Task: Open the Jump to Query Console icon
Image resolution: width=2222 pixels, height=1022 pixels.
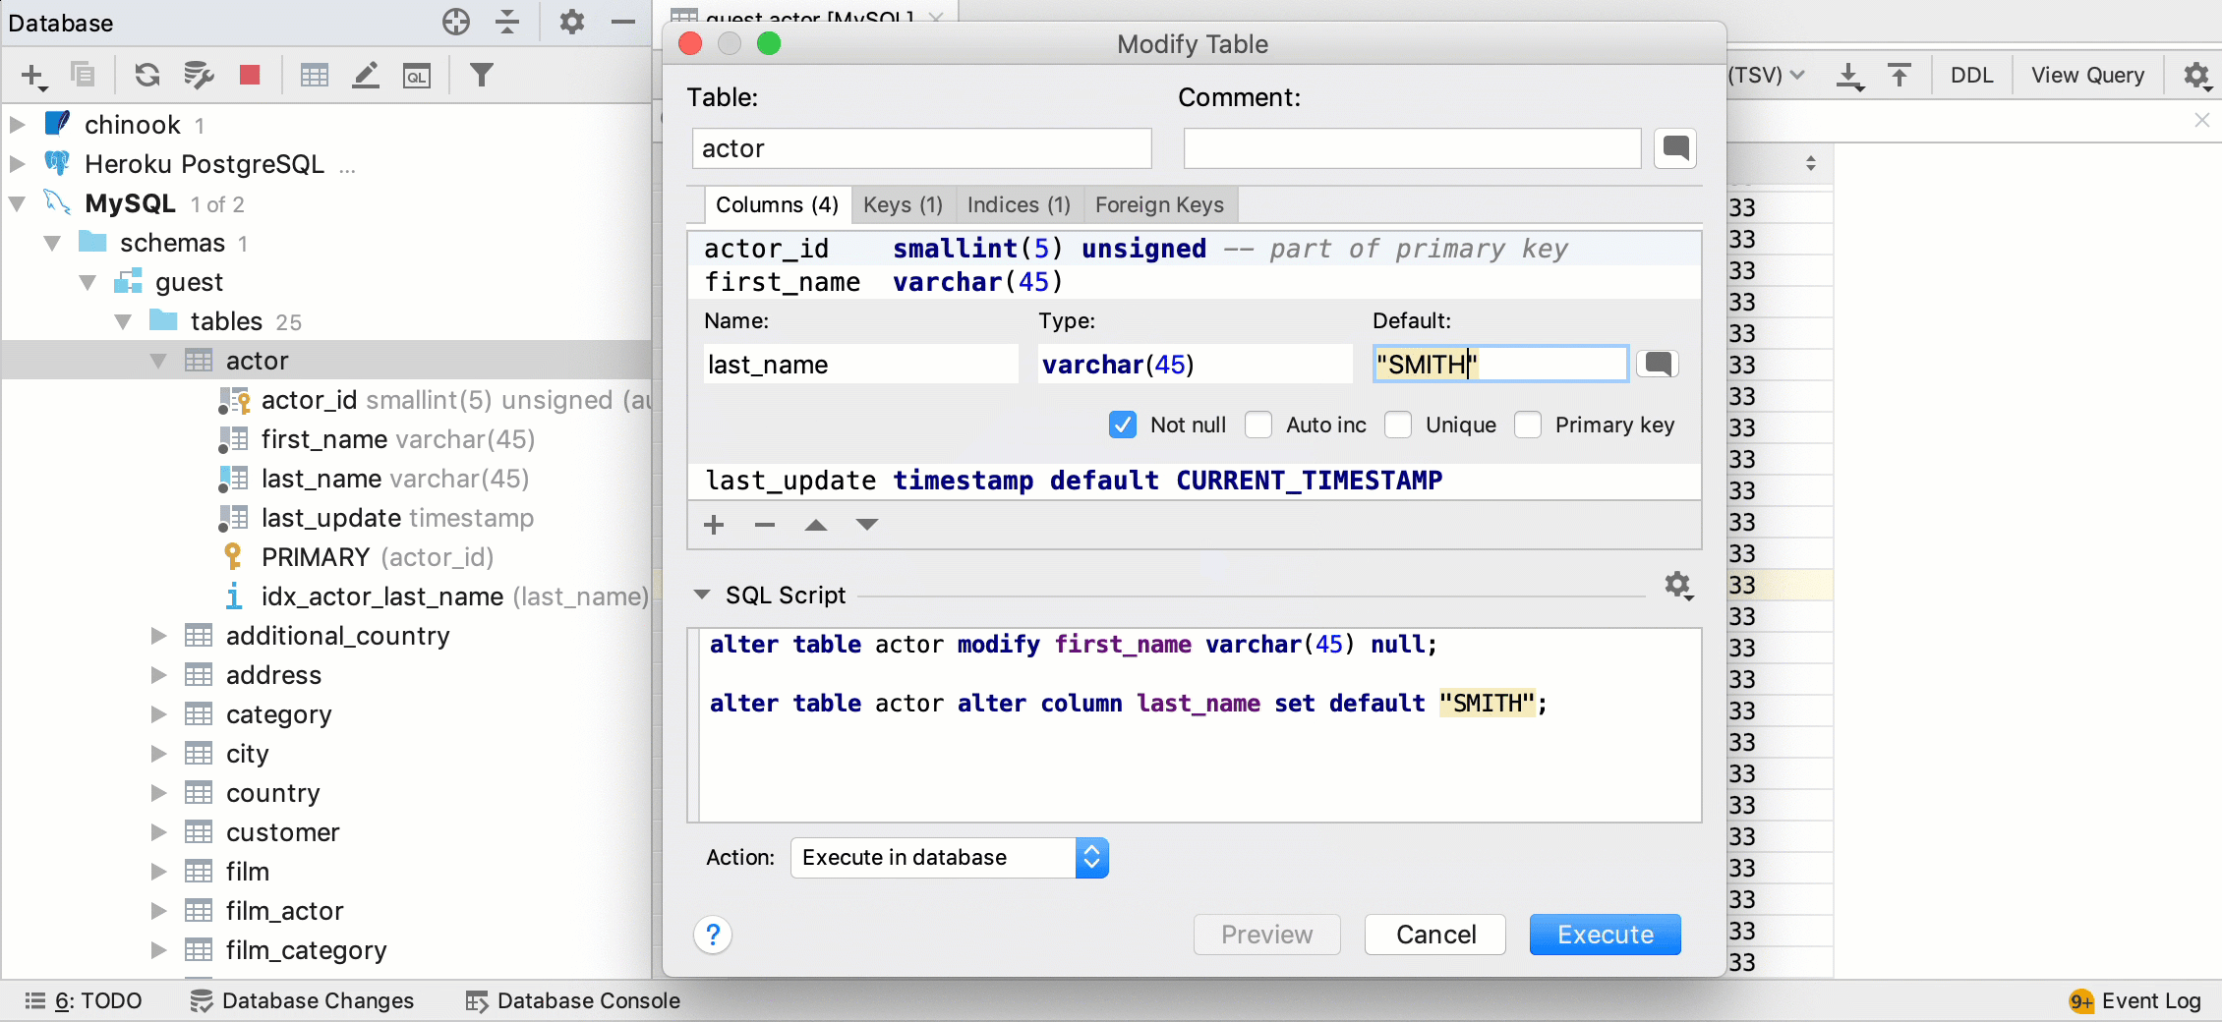Action: [417, 75]
